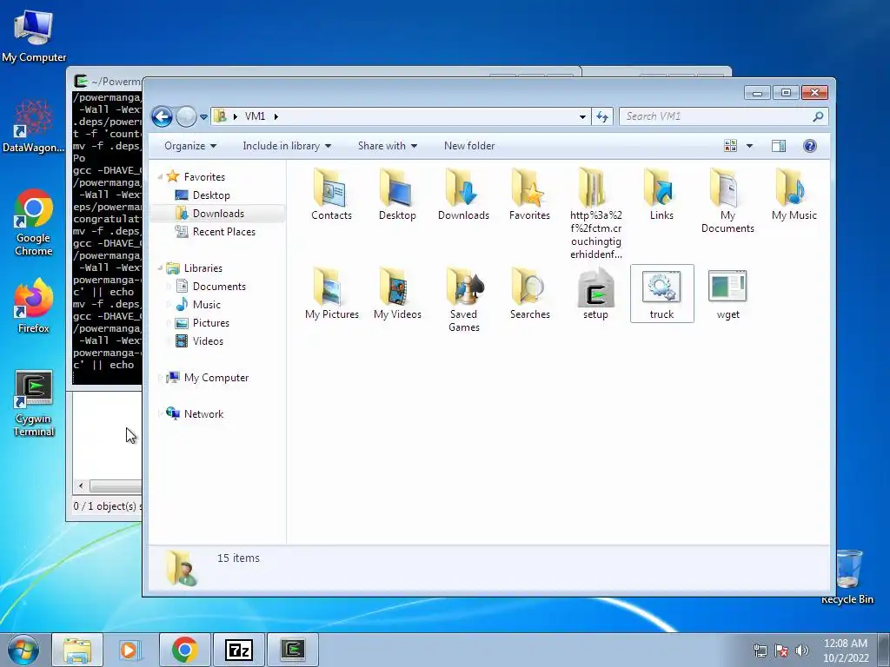Open the Favorites folder in file list
This screenshot has width=890, height=667.
coord(529,195)
